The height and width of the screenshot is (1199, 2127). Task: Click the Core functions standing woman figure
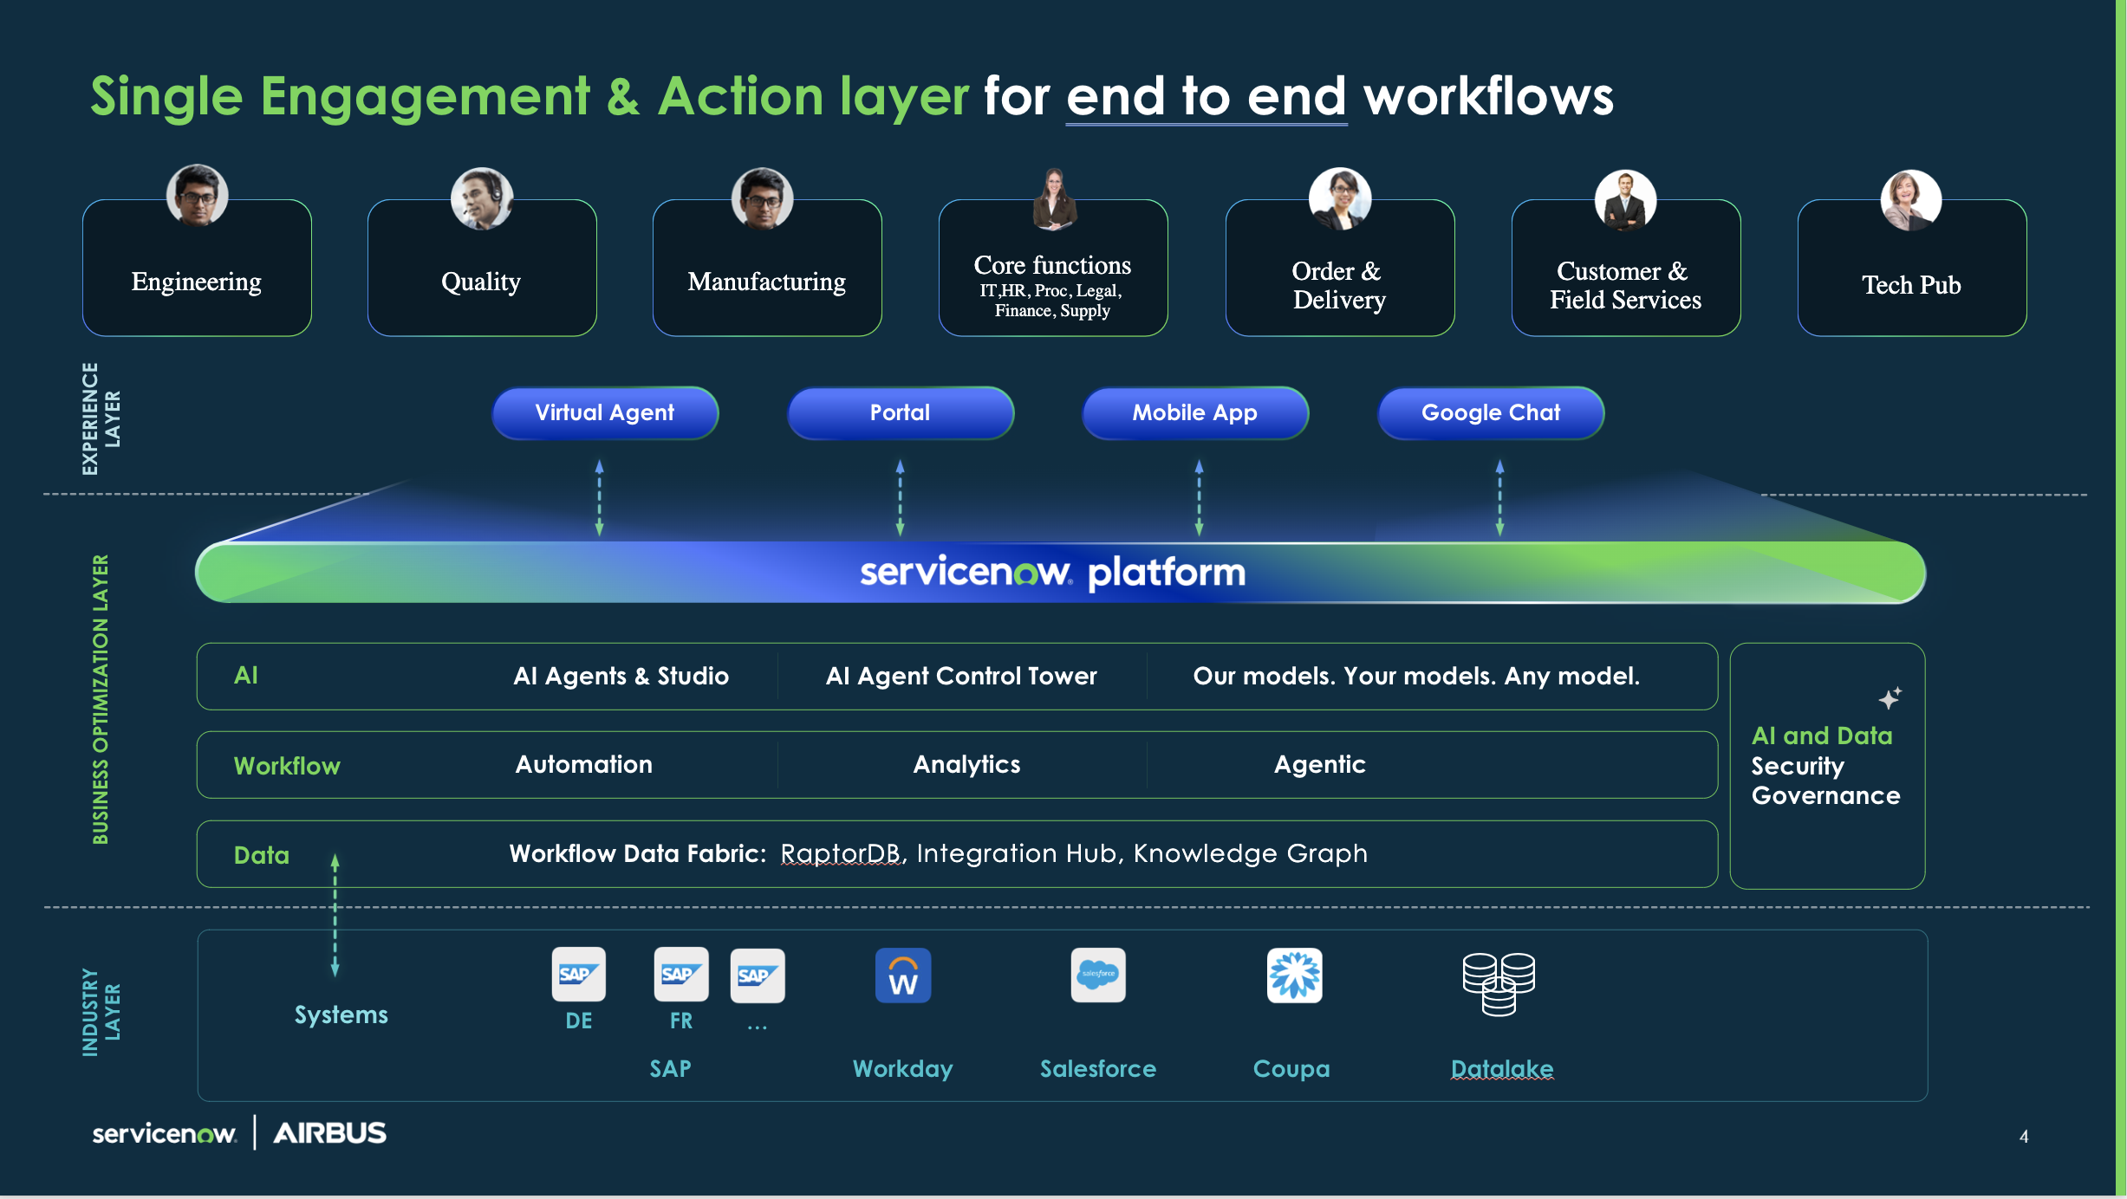[1054, 198]
